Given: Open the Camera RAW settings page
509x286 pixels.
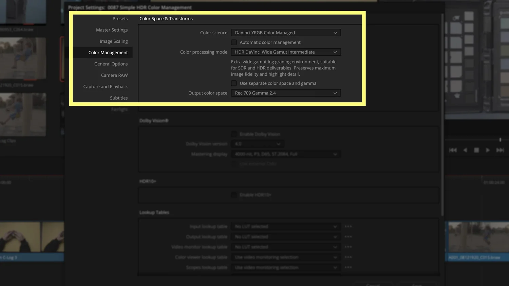Looking at the screenshot, I should (x=114, y=75).
